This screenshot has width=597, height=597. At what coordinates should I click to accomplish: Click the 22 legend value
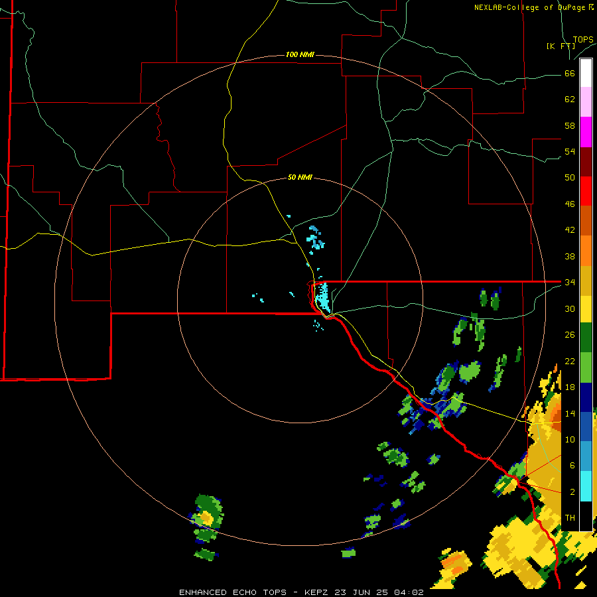tap(570, 361)
